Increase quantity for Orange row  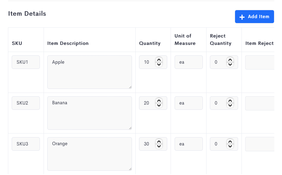(159, 142)
